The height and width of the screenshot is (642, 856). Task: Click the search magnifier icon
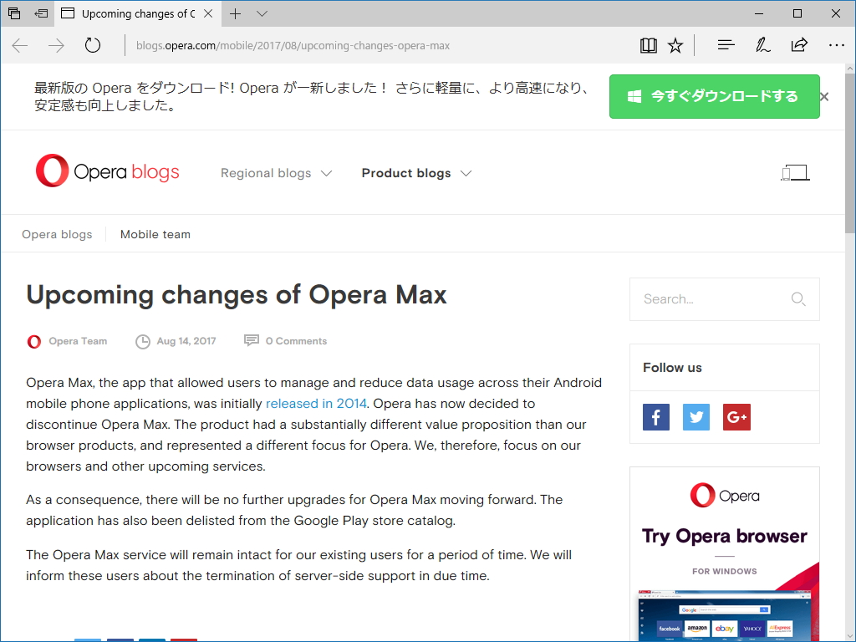[798, 299]
